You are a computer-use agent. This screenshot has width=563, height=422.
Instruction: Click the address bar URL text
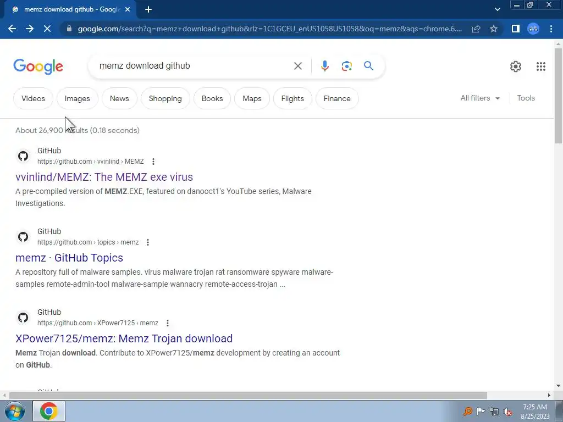click(270, 29)
